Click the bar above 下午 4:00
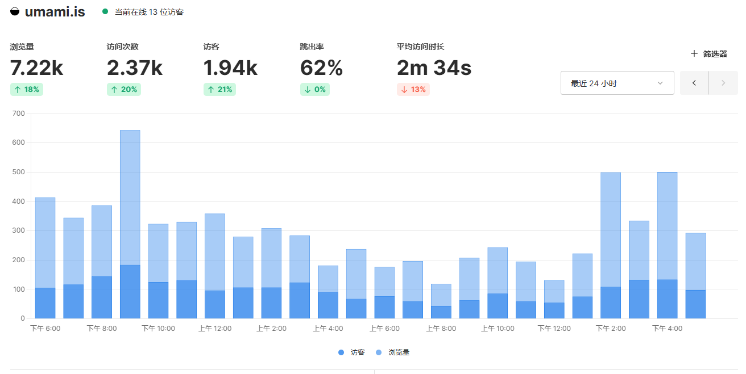746x374 pixels. point(668,245)
